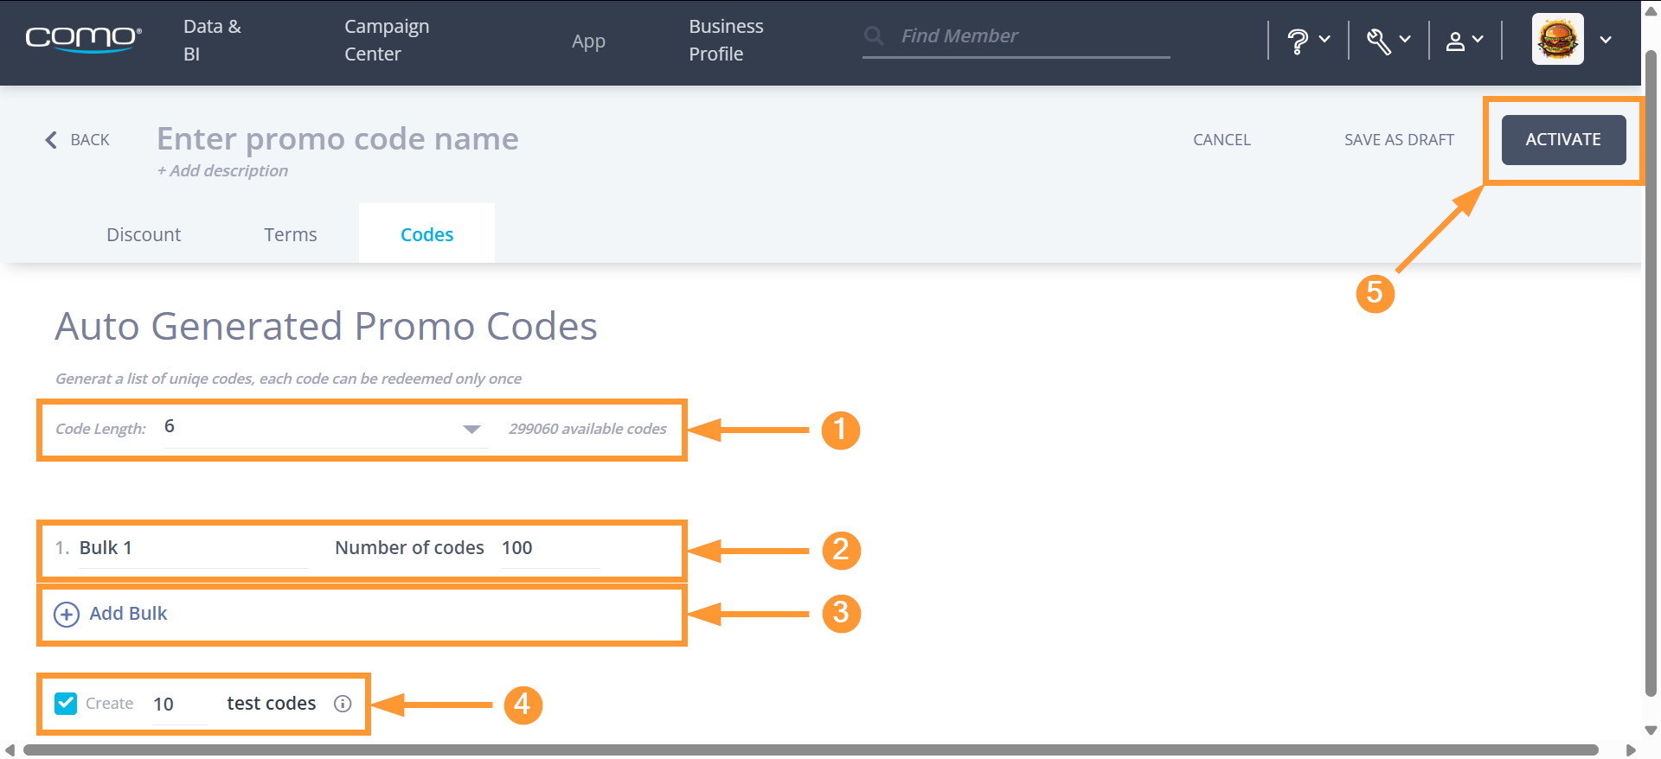Click Add description link
The image size is (1661, 759).
click(x=222, y=171)
